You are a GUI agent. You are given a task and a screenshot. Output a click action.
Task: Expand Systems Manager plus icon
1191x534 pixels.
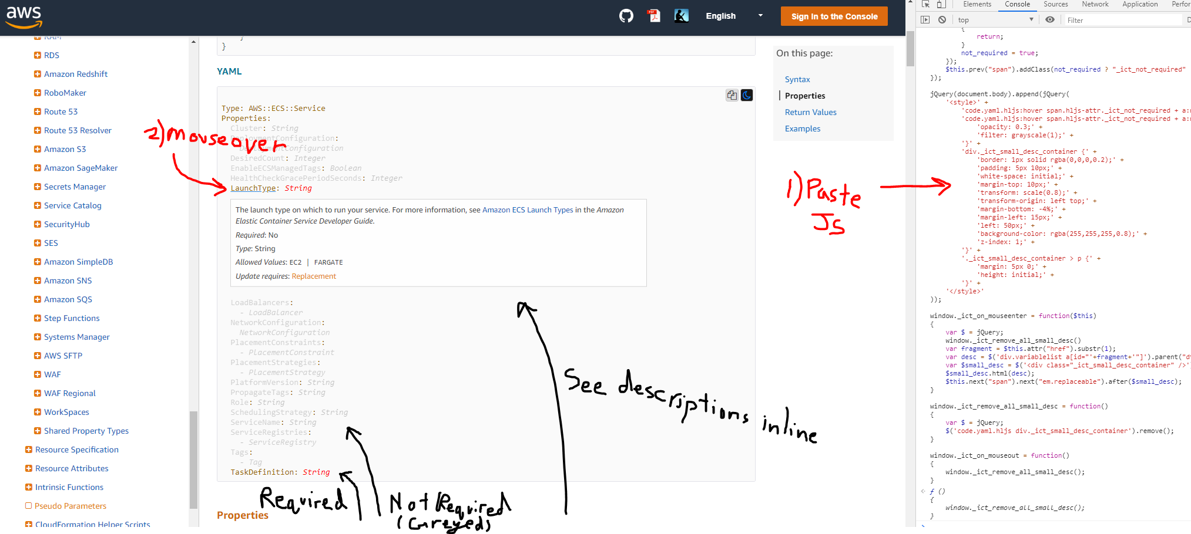pyautogui.click(x=38, y=337)
